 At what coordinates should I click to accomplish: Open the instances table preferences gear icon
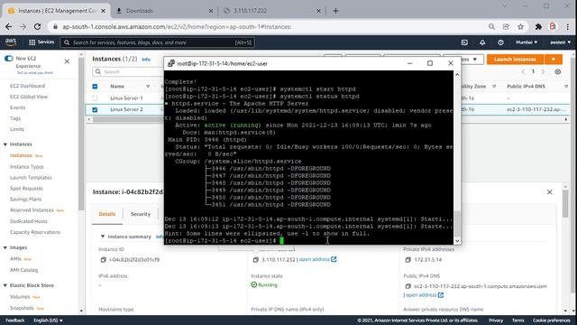(x=558, y=72)
